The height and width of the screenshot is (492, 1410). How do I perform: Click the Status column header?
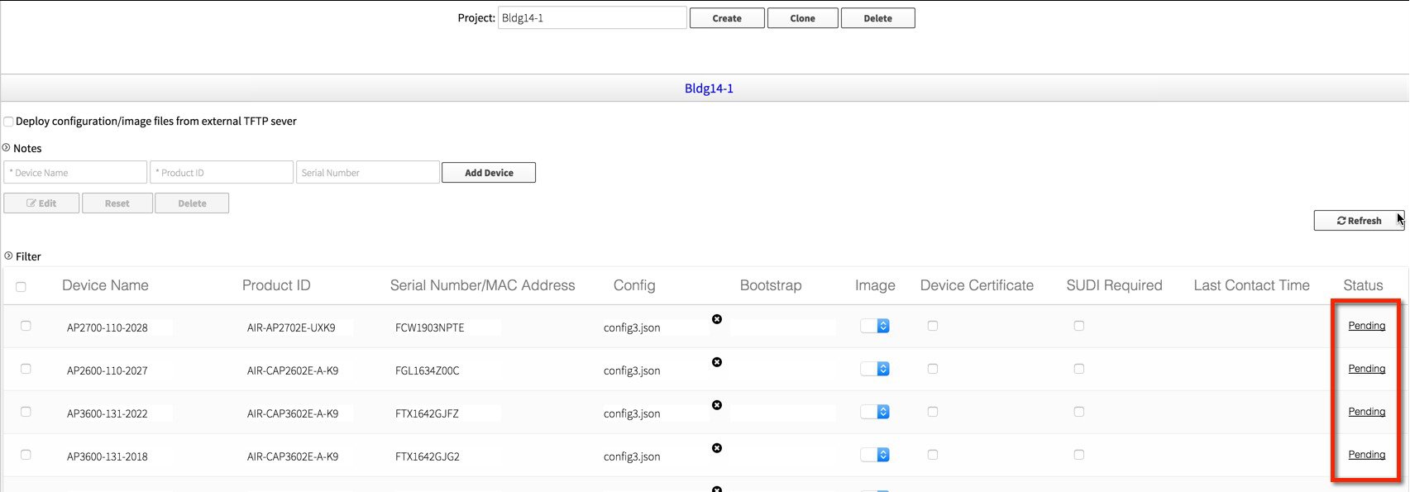(x=1363, y=285)
